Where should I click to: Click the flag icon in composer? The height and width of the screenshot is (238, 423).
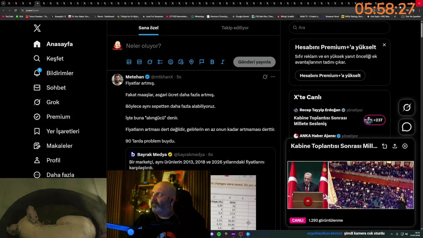(x=202, y=62)
